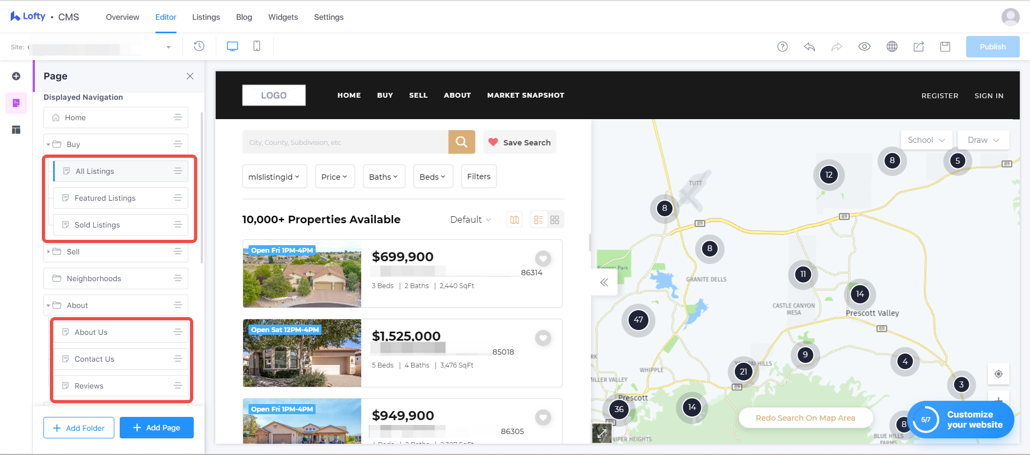
Task: Select the Sold Listings page
Action: click(x=121, y=225)
